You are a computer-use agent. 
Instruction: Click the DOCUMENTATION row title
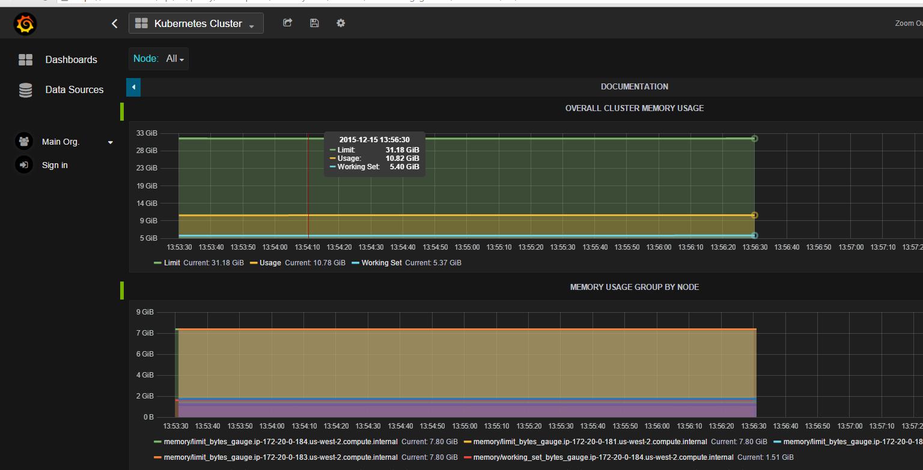[x=635, y=86]
